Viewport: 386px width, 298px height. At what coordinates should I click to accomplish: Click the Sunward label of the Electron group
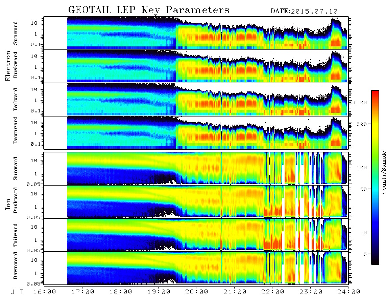pyautogui.click(x=16, y=33)
